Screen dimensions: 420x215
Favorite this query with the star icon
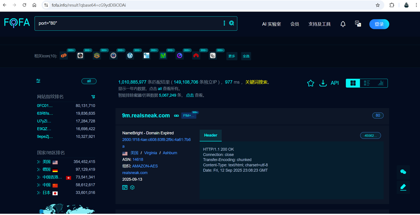(311, 83)
